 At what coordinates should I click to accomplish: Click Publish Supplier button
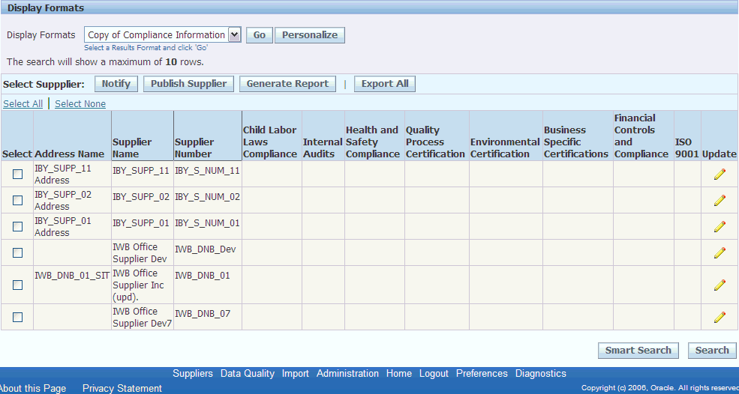[188, 84]
